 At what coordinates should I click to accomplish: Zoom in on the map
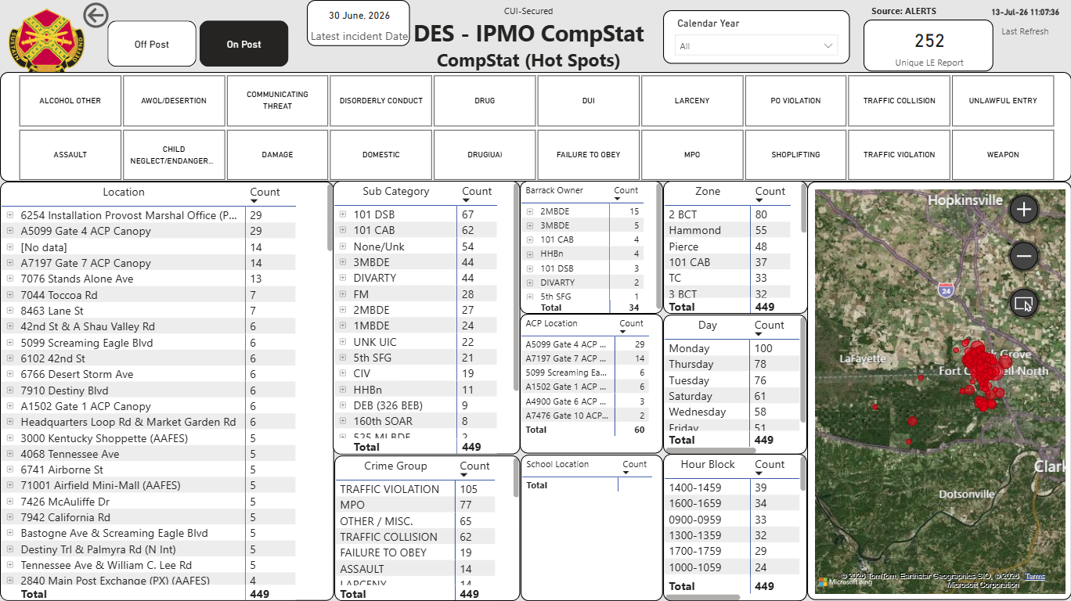(1024, 209)
